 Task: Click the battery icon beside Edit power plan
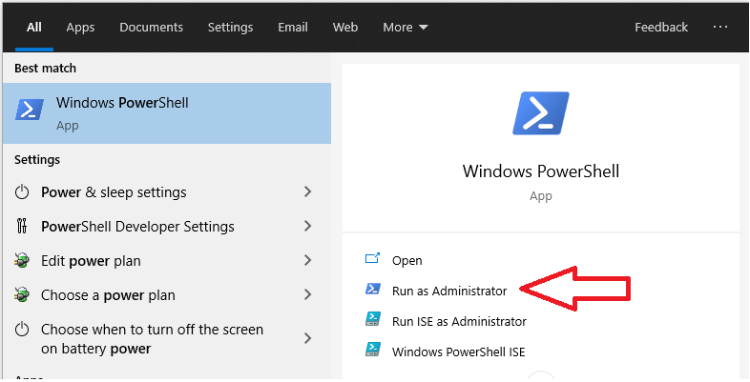[x=22, y=261]
